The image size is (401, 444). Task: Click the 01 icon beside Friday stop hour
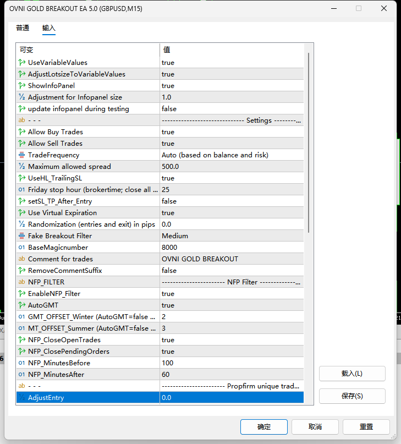click(22, 189)
